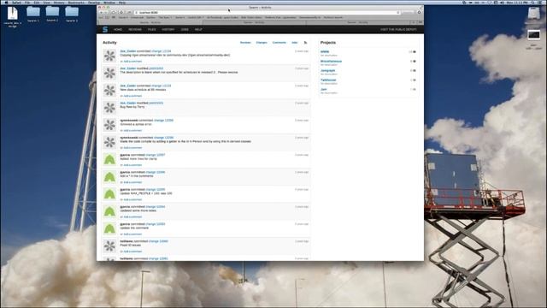This screenshot has width=547, height=308.
Task: Click the Swarm S logo in navbar
Action: point(105,30)
